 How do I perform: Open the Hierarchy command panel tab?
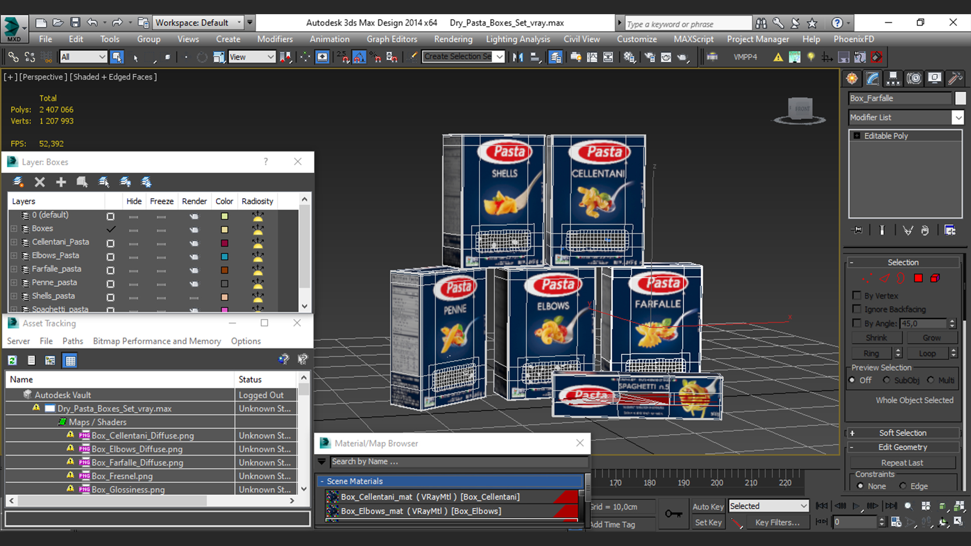893,78
